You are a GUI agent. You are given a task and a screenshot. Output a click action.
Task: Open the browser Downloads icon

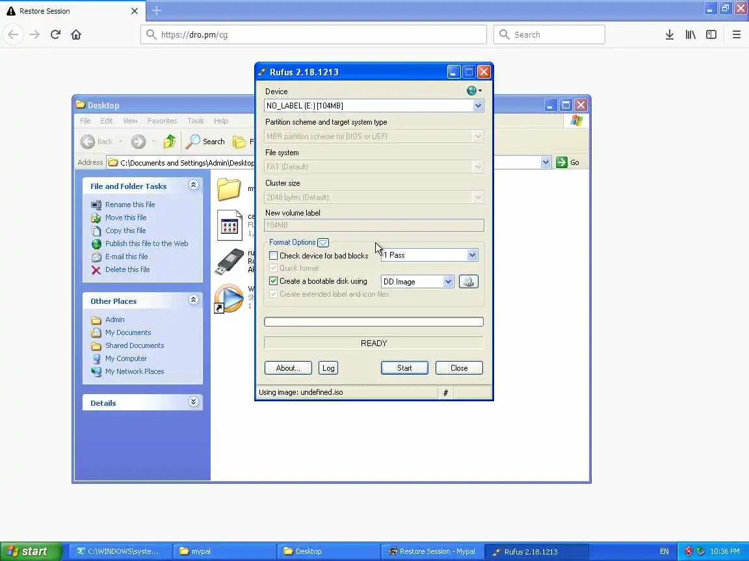(x=670, y=34)
